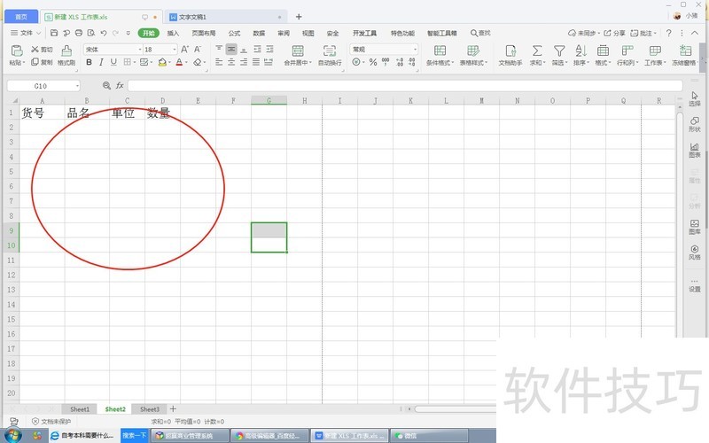Click the Sort (排序) icon
This screenshot has width=709, height=443.
tap(580, 52)
